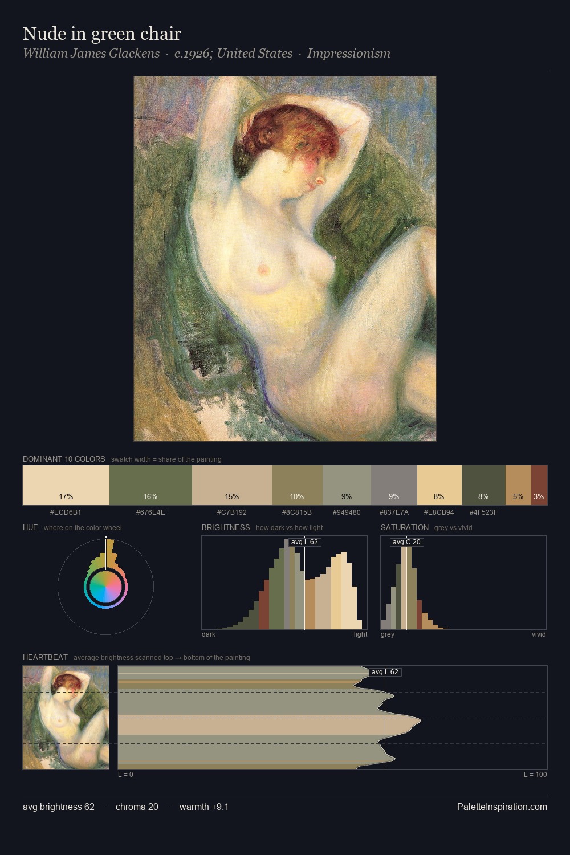The height and width of the screenshot is (855, 570).
Task: Click the "light" axis label
Action: pos(361,634)
